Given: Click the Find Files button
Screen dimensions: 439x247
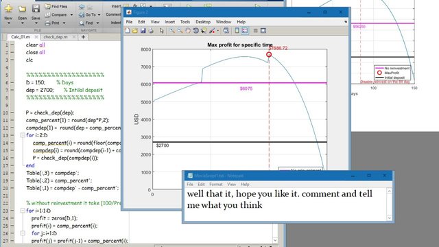Looking at the screenshot, I should click(x=56, y=6).
